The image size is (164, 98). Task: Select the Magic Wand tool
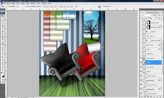(2, 23)
